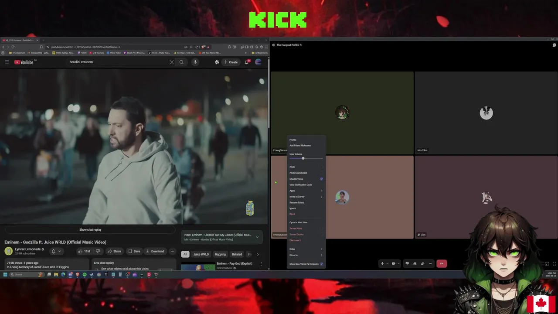Image resolution: width=558 pixels, height=314 pixels.
Task: Open Lyrical Lemonade channel avatar
Action: point(8,251)
